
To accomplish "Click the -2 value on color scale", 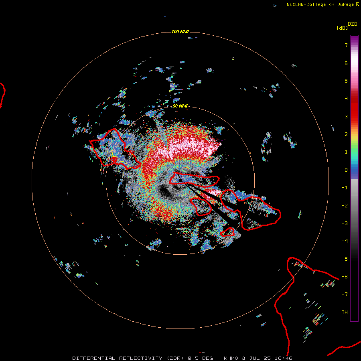I will [x=345, y=206].
